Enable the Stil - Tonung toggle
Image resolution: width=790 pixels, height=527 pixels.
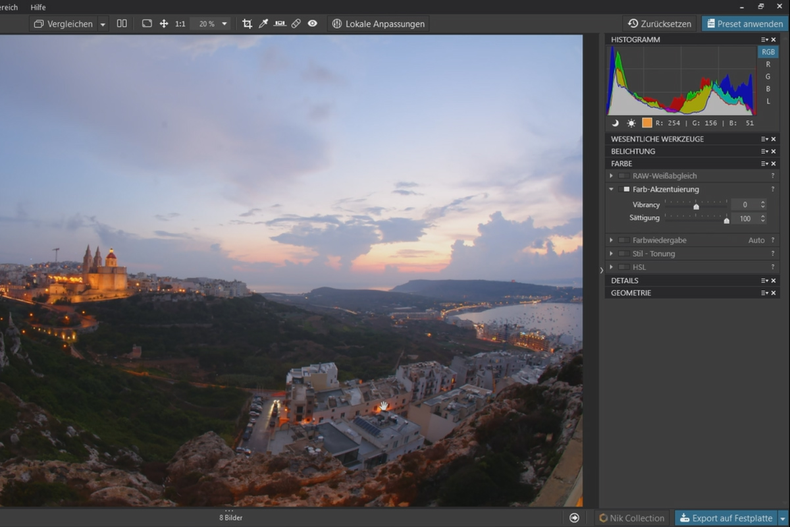point(623,254)
